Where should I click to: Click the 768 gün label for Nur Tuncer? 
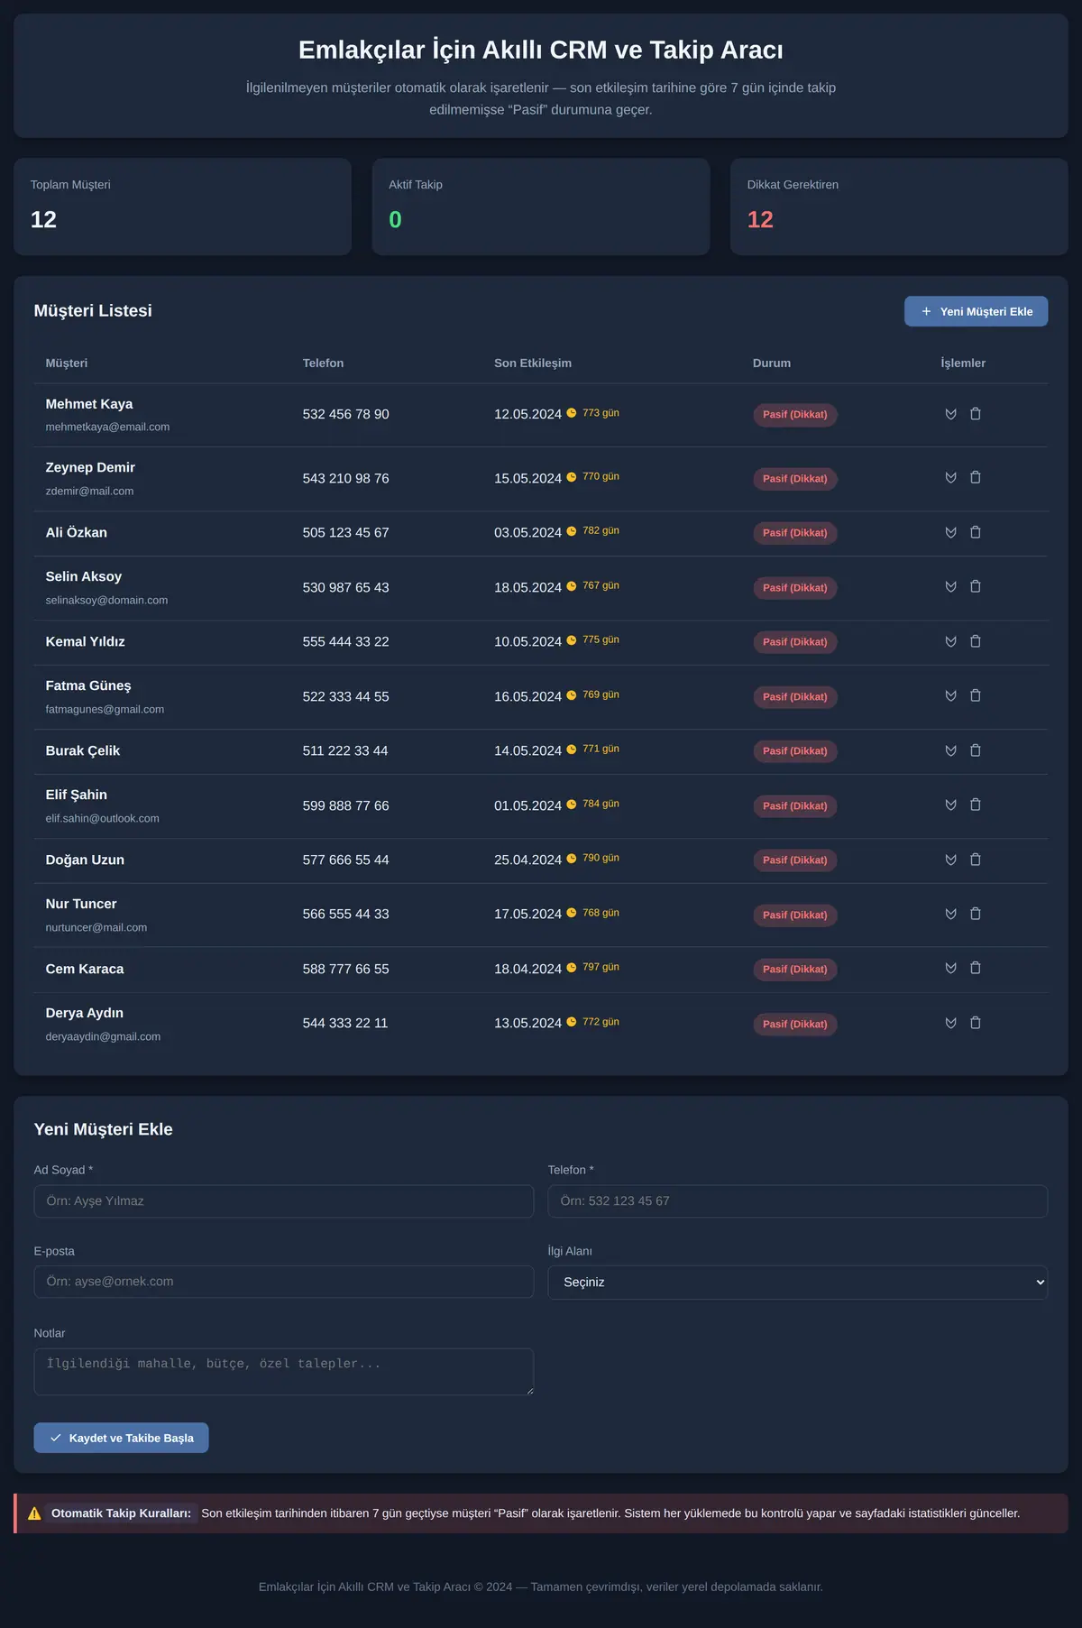coord(601,913)
